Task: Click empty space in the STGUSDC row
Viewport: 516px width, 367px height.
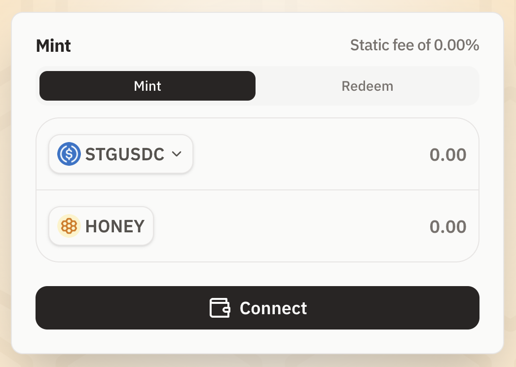Action: pos(306,154)
